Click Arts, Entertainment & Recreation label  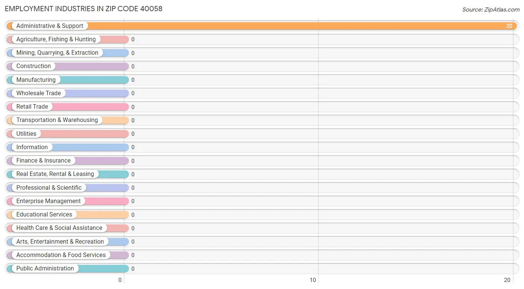click(x=60, y=242)
